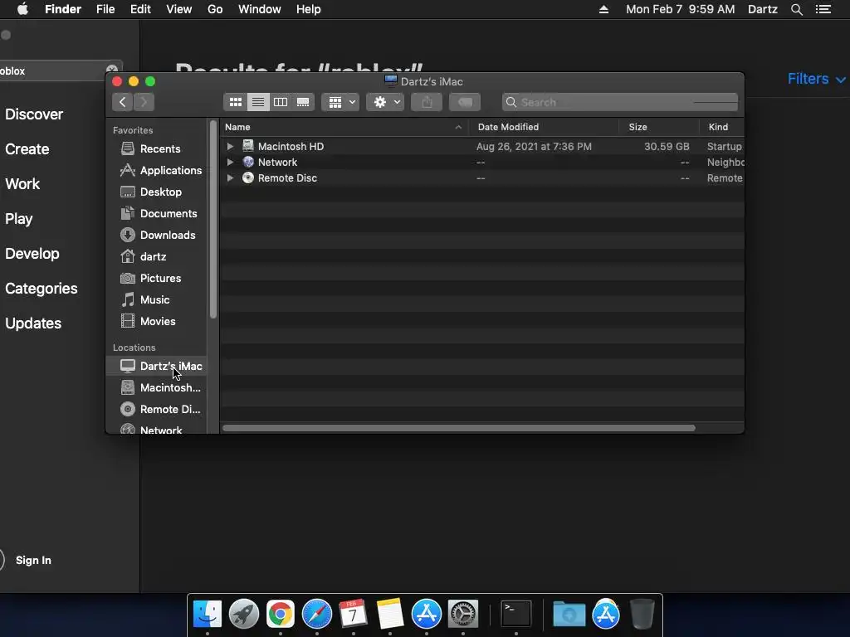Screen dimensions: 850x637
Task: Select Macintosh HD under Locations sidebar
Action: click(156, 388)
